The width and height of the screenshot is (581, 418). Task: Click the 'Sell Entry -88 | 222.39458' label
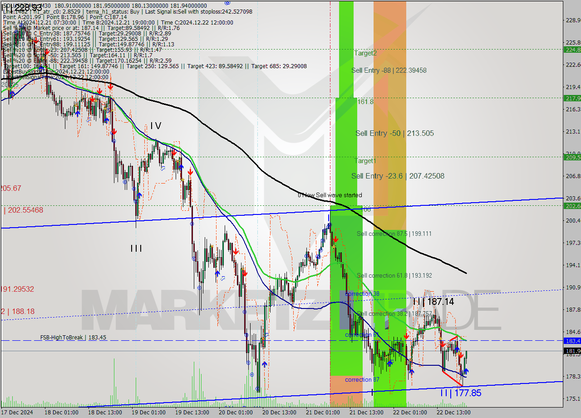[x=389, y=70]
